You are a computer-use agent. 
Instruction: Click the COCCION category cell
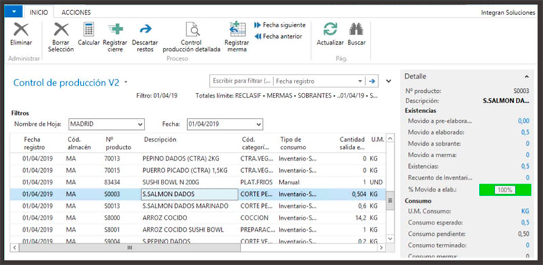254,218
